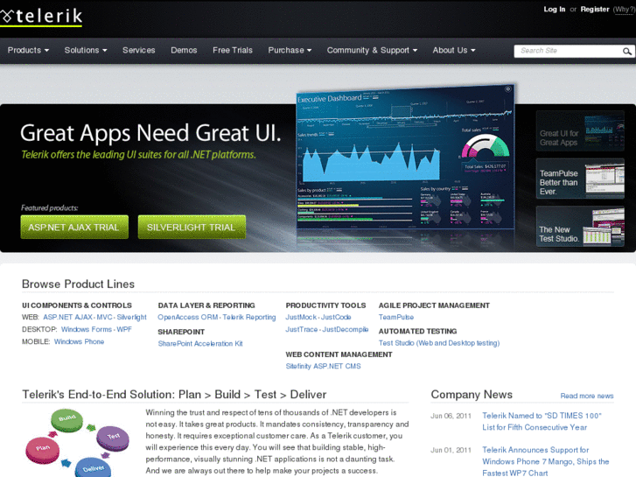Click the Plan circle in the diagram
636x477 pixels.
[x=42, y=450]
